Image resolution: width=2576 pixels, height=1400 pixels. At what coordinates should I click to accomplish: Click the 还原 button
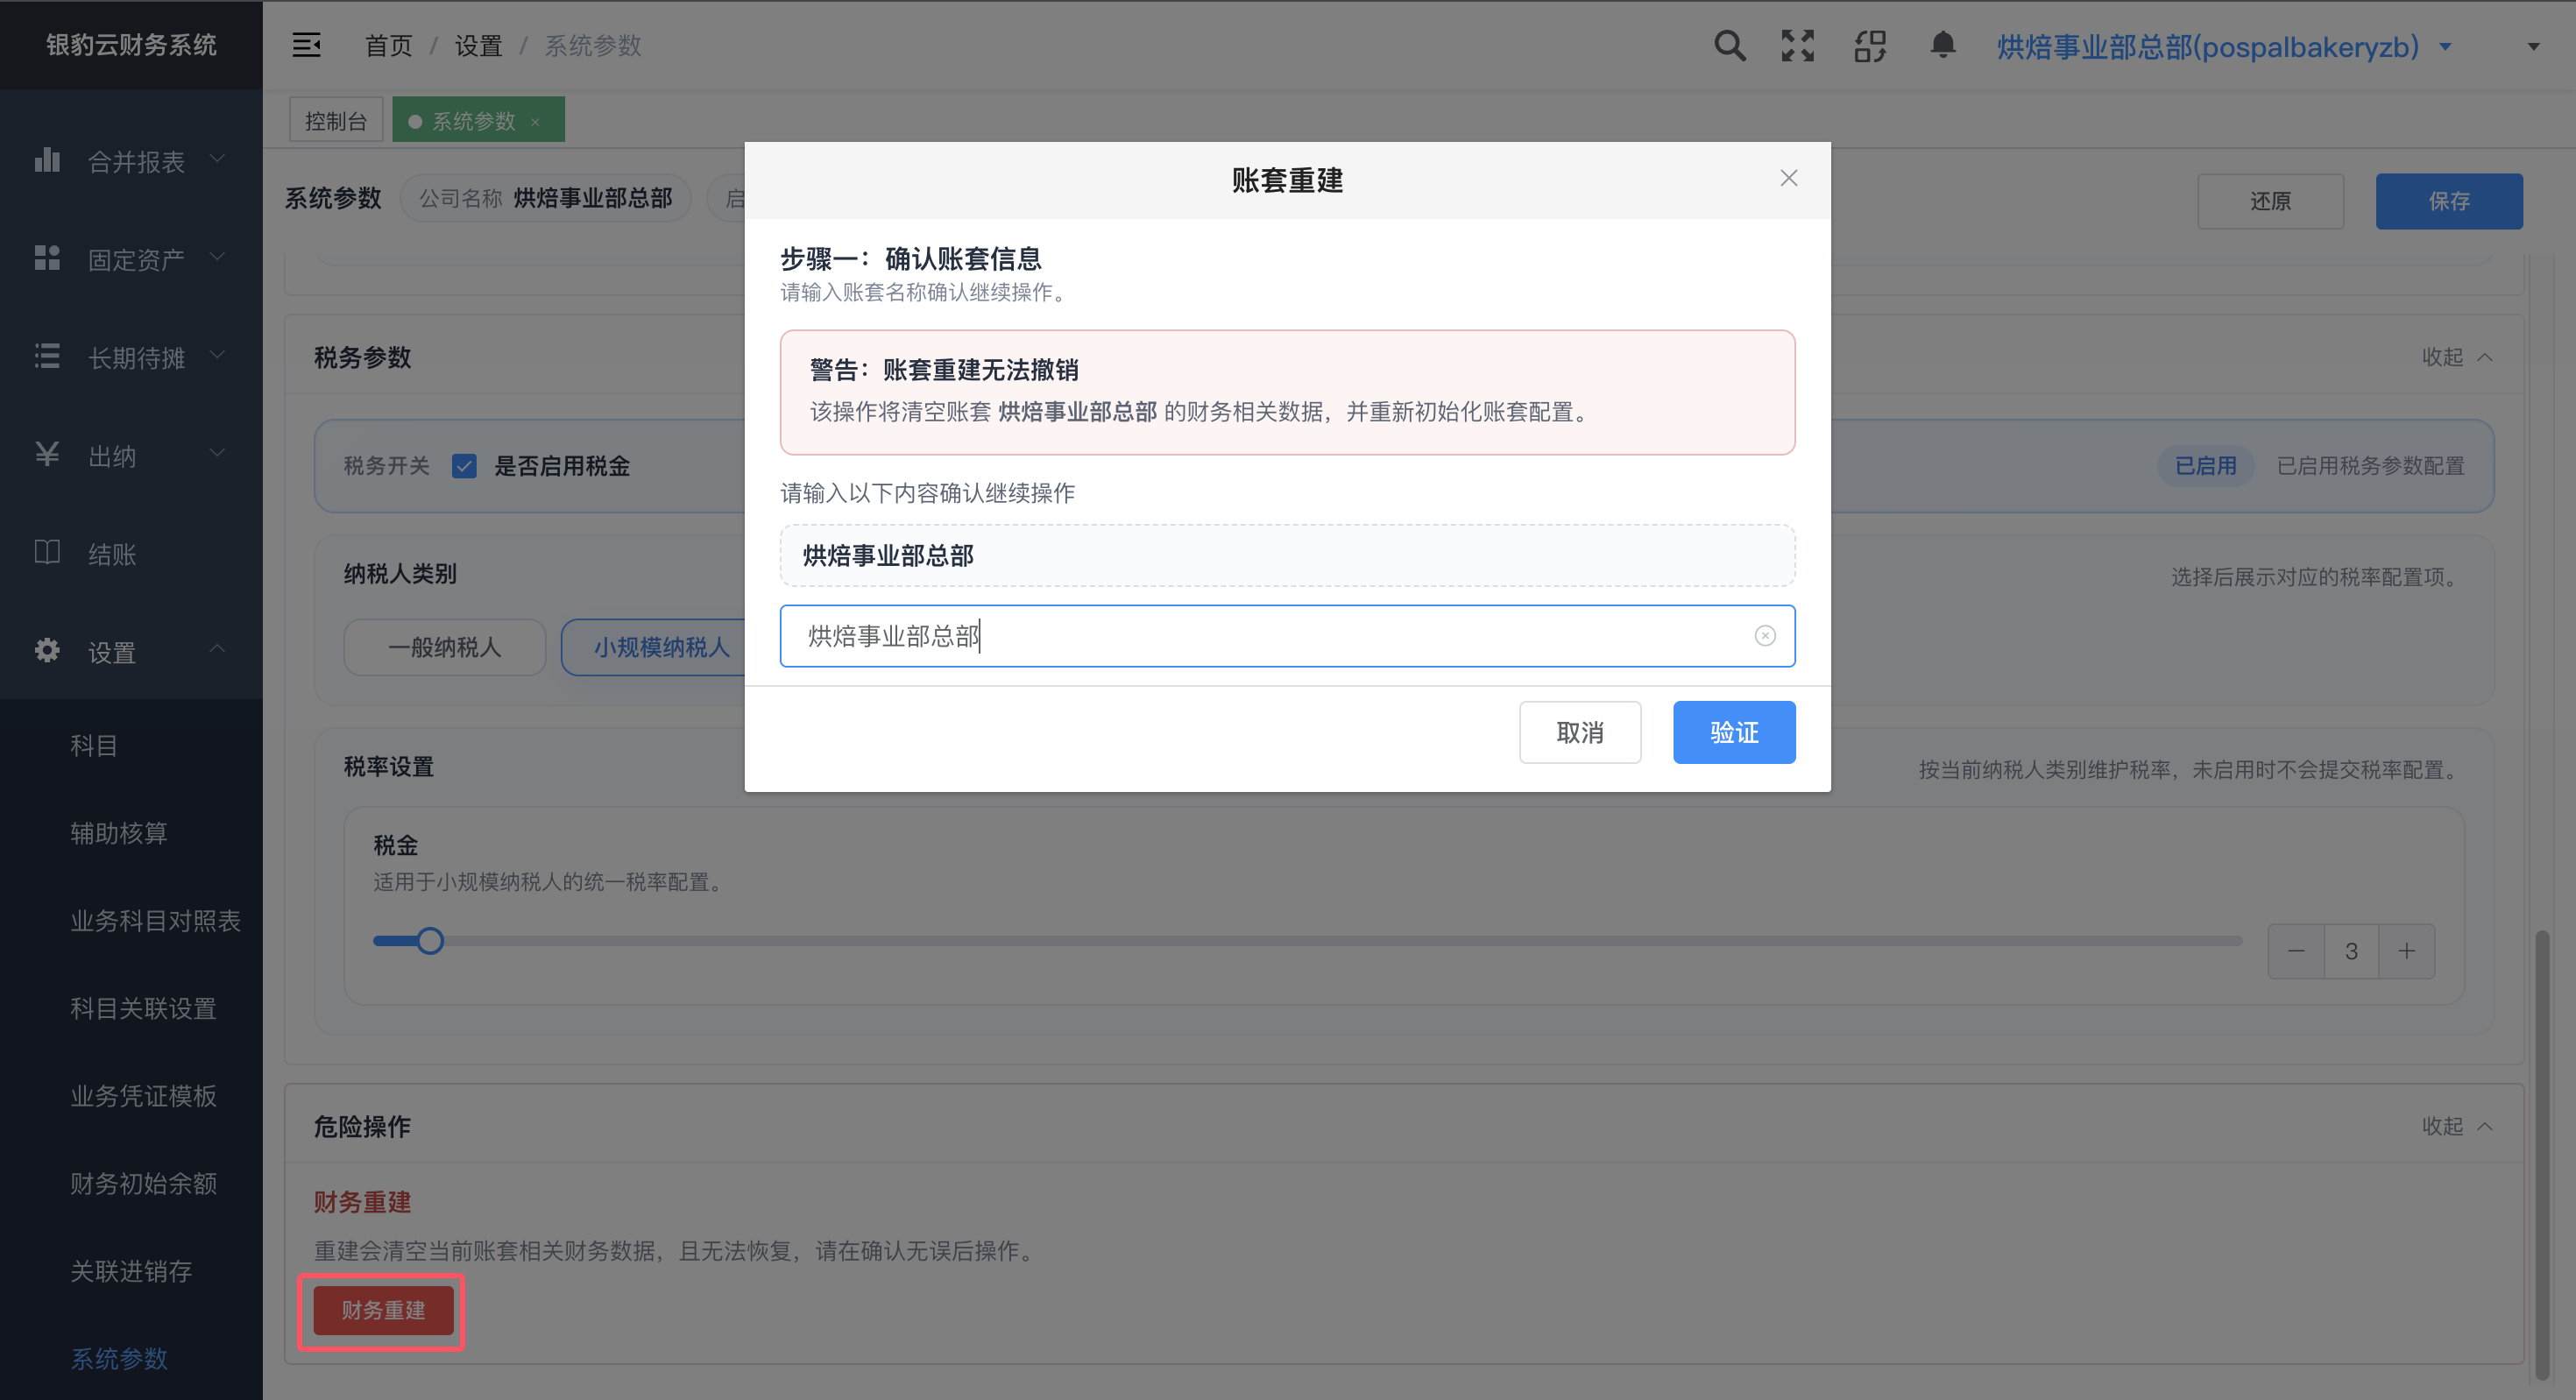pyautogui.click(x=2270, y=201)
